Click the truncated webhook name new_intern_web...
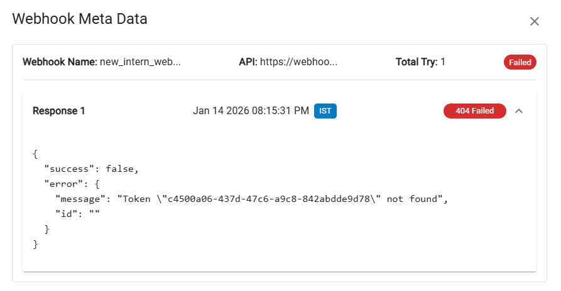Screen dimensions: 561x291 pyautogui.click(x=140, y=62)
